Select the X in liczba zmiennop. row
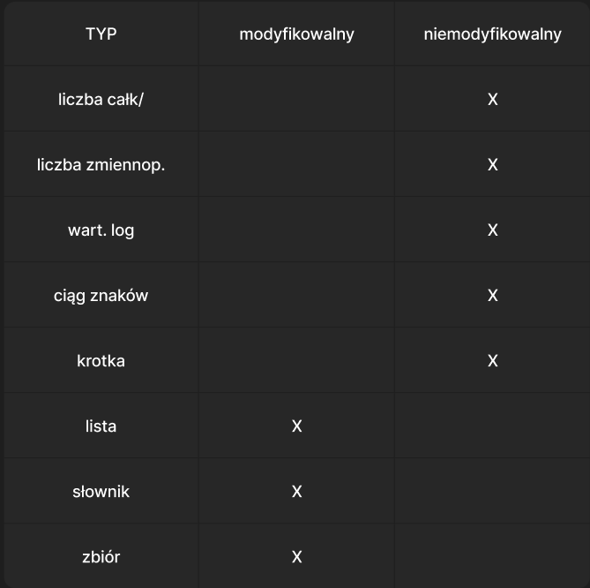The image size is (590, 588). coord(492,165)
